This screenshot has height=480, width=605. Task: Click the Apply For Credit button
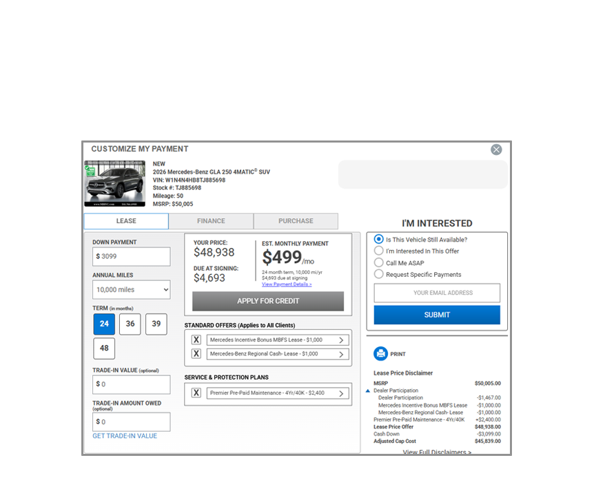268,301
